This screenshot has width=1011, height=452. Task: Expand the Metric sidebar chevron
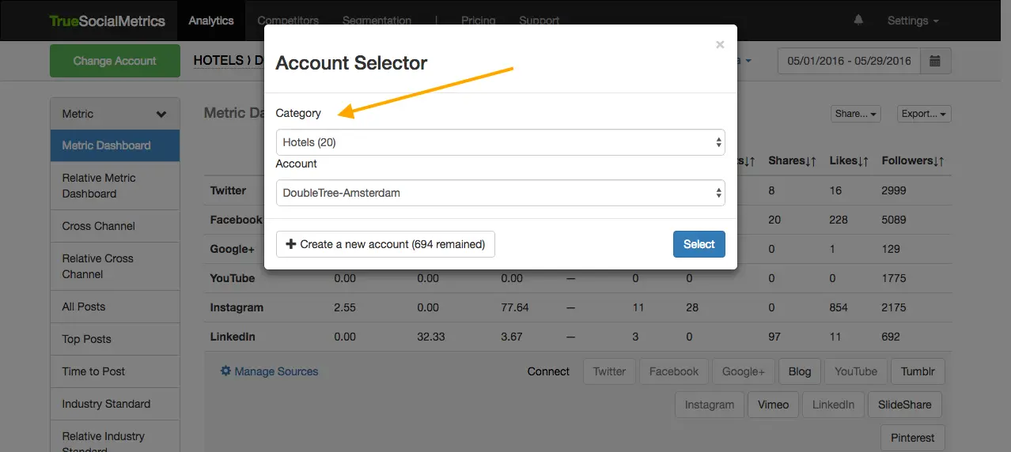161,115
